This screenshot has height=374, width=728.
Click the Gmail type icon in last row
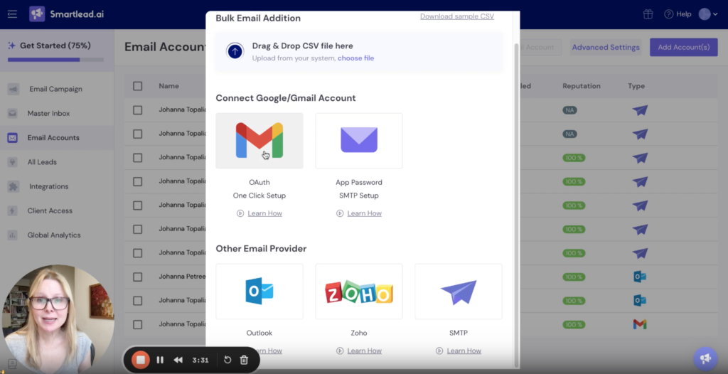coord(640,324)
